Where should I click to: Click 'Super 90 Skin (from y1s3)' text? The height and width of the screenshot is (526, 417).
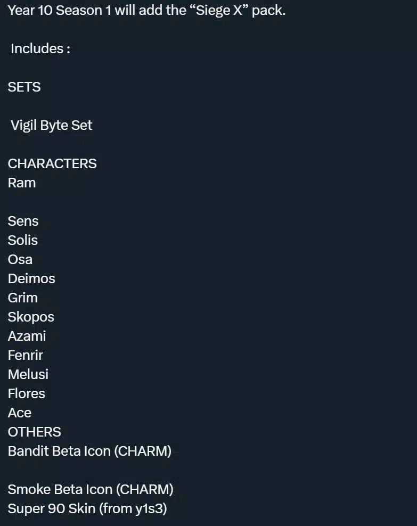coord(87,509)
